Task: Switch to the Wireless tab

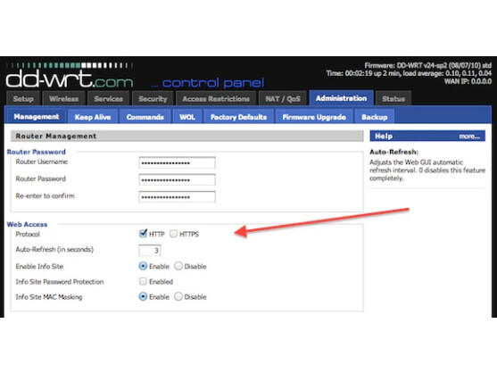Action: click(63, 98)
